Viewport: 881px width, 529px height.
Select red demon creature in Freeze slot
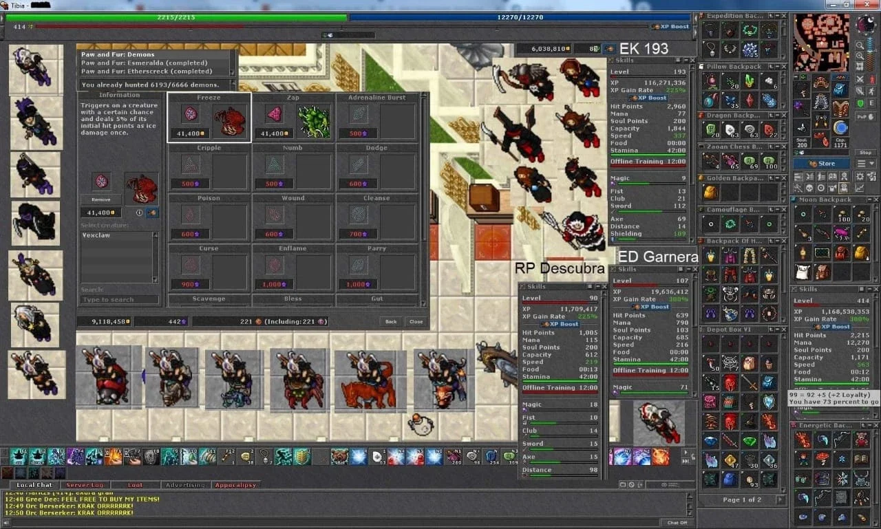click(x=230, y=122)
